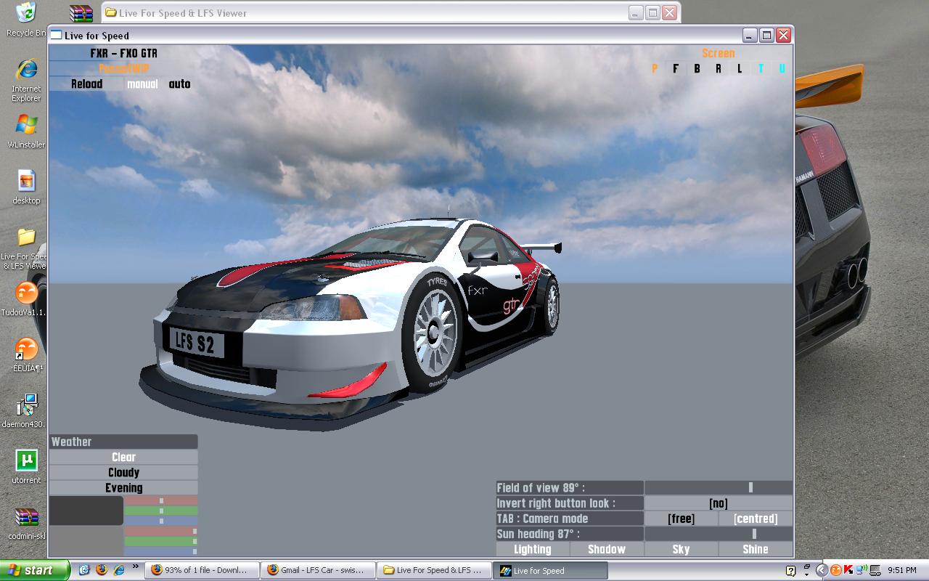Adjust the upper blue color slider
Screen dimensions: 929x581
[x=160, y=521]
